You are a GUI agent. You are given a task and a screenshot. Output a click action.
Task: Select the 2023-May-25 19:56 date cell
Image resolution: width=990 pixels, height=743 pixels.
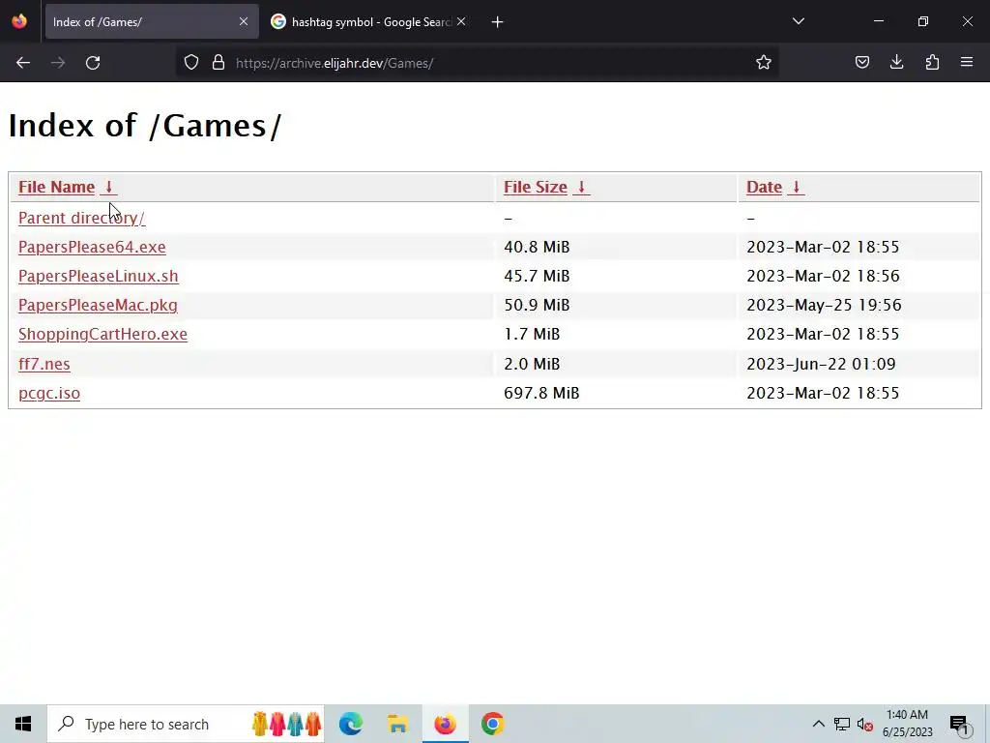pyautogui.click(x=824, y=305)
